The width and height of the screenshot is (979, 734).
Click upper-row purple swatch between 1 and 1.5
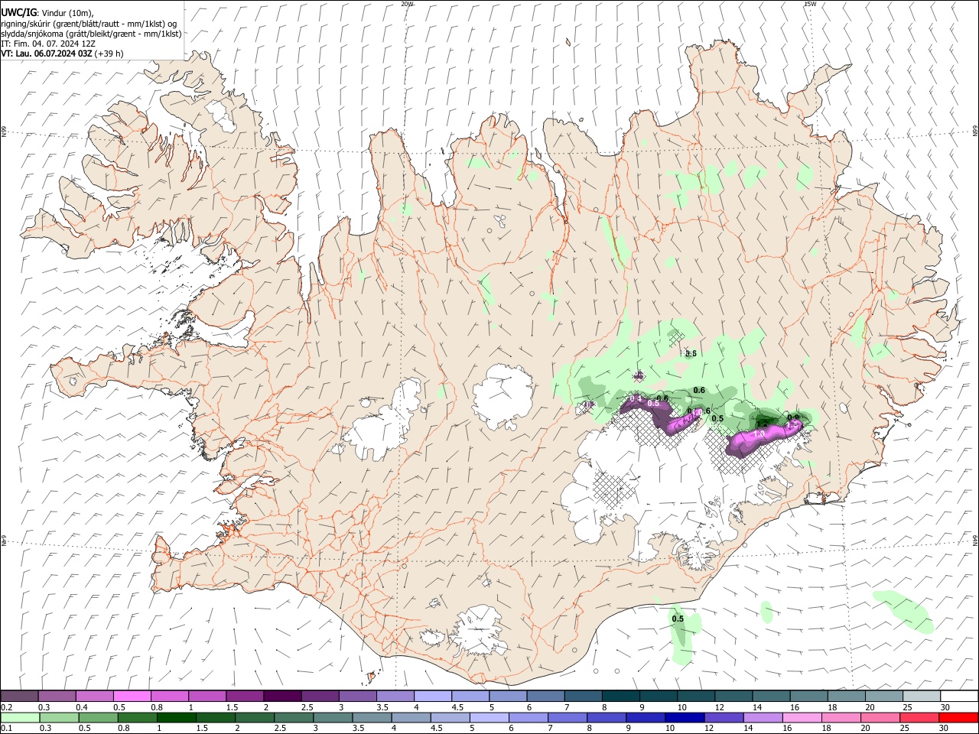coord(207,696)
